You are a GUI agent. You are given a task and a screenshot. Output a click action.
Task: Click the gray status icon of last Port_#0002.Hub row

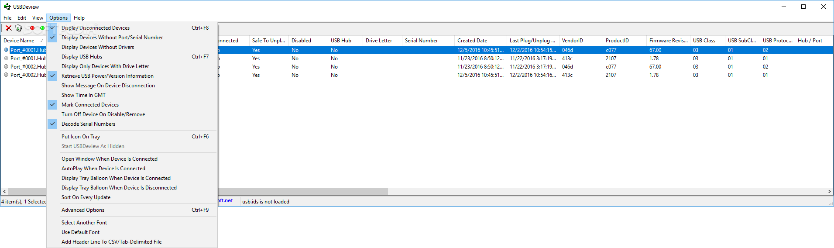pyautogui.click(x=6, y=75)
